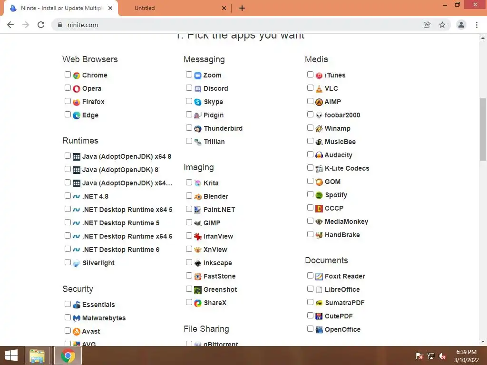Open File Explorer from taskbar
487x365 pixels.
(x=37, y=355)
